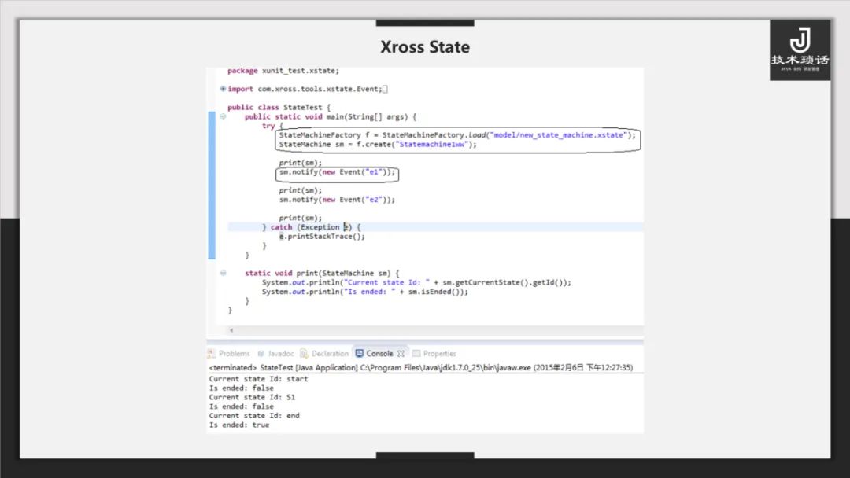Select the Console tab

click(379, 354)
